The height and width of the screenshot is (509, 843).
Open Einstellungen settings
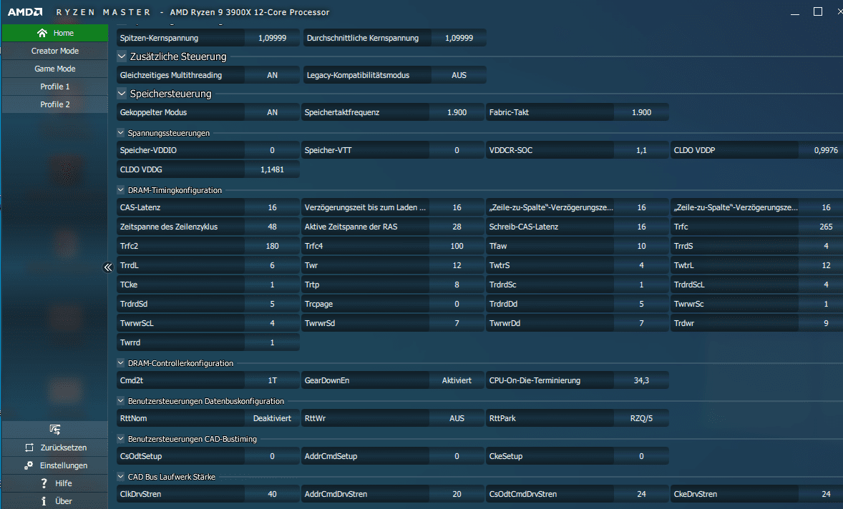point(55,465)
